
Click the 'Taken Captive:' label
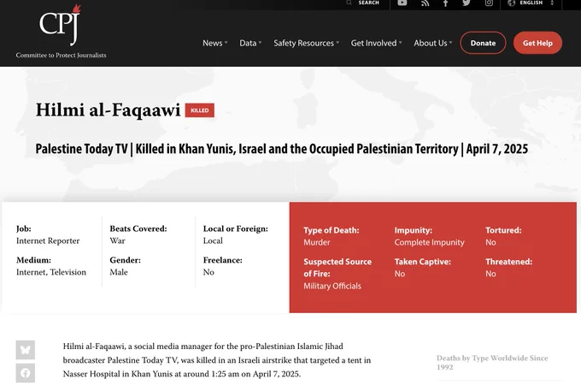[x=422, y=262]
